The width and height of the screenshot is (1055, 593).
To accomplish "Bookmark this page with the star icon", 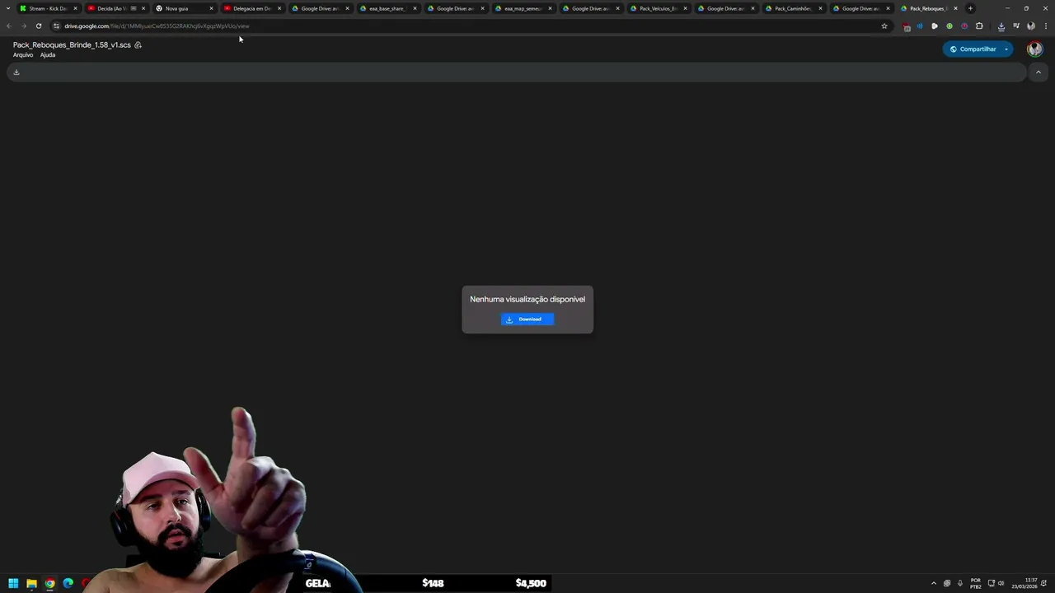I will [x=884, y=26].
